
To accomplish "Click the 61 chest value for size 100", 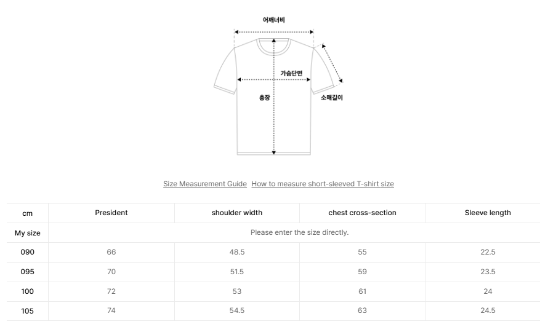I will click(x=362, y=291).
